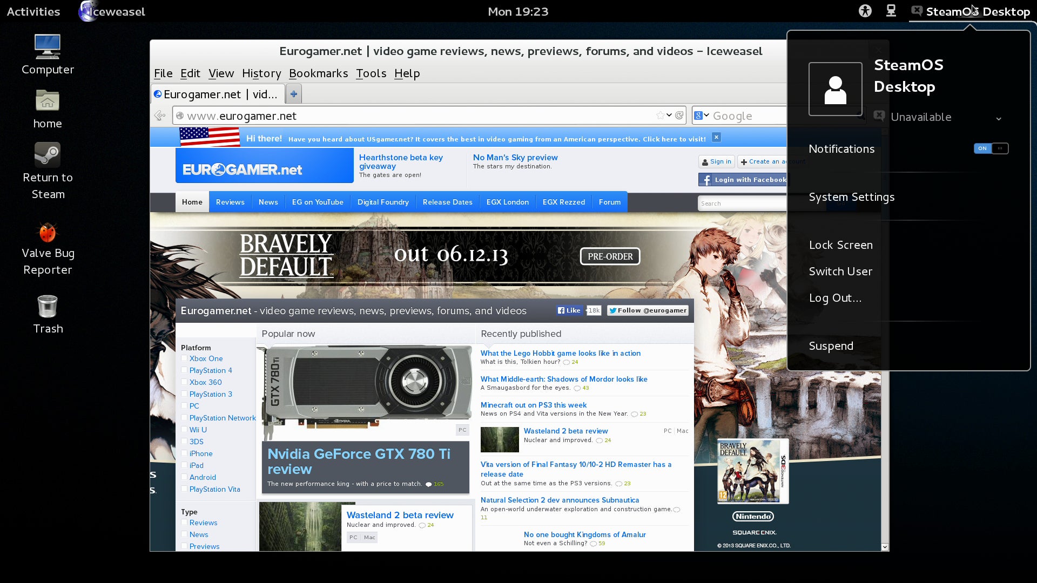Open the Bookmarks menu

(318, 73)
